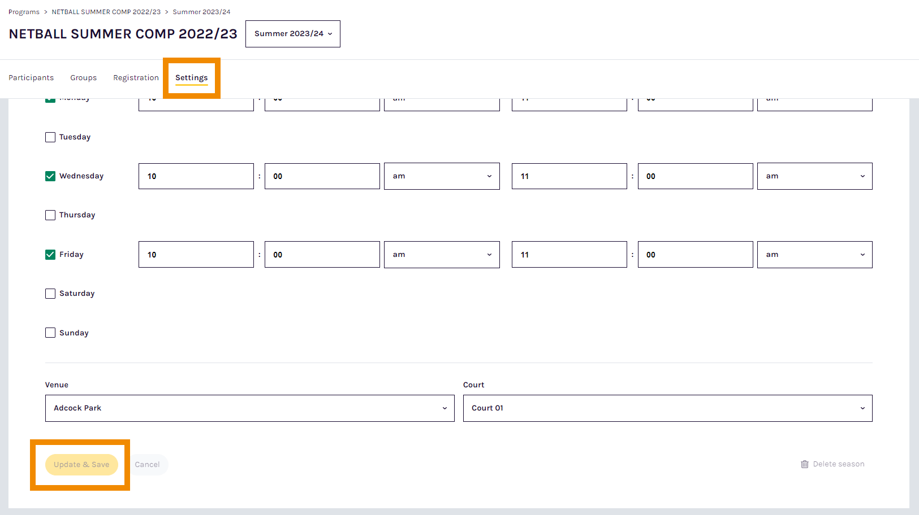Go to the Groups tab
This screenshot has height=515, width=919.
tap(83, 78)
